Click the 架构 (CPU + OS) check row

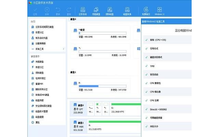167,40
